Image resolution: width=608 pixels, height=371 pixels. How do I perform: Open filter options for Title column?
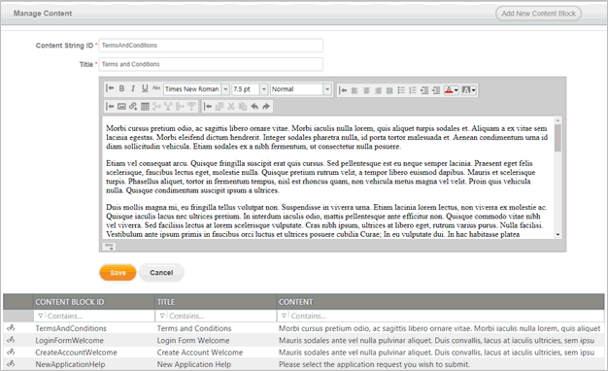tap(162, 316)
